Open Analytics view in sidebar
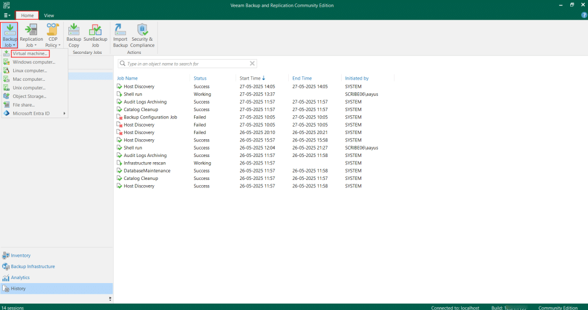Screen dimensions: 588x310 56,277
